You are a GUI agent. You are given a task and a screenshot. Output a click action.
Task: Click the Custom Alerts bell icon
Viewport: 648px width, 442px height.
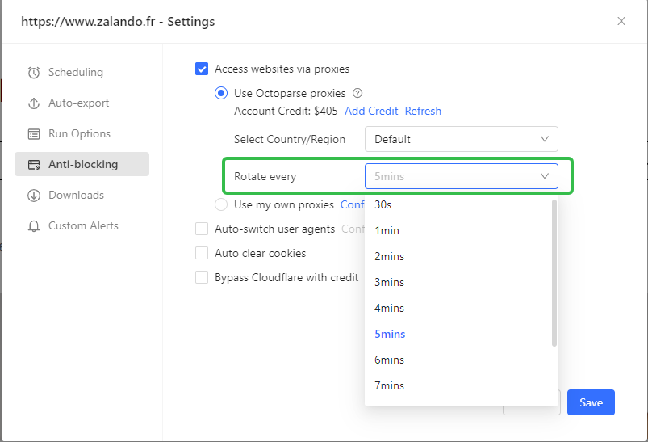34,226
